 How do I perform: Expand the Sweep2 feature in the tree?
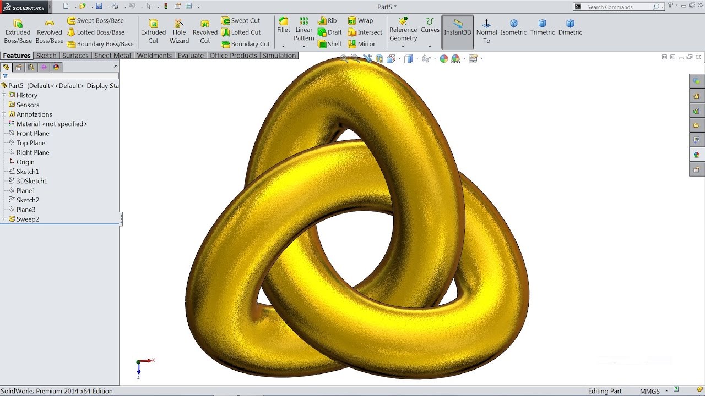point(4,219)
